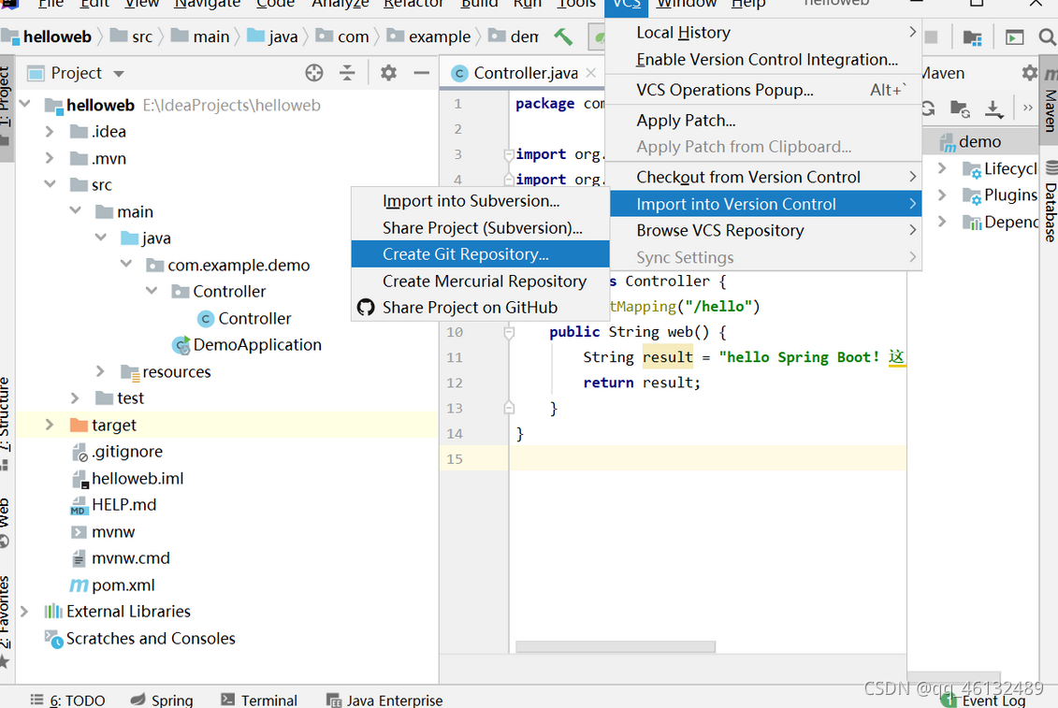Choose Share Project on GitHub
1058x708 pixels.
[x=481, y=308]
